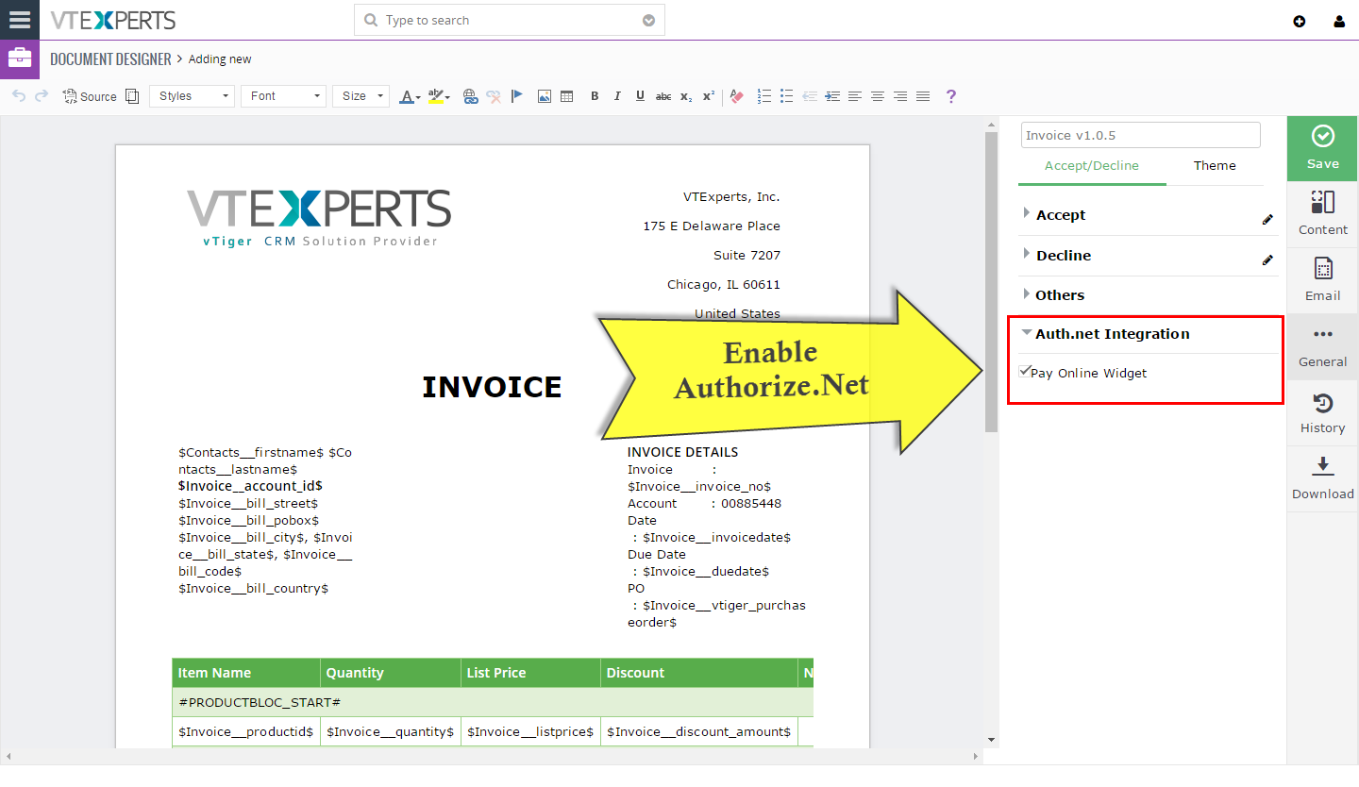Open the Font dropdown
Viewport: 1359px width, 787px height.
tap(283, 96)
